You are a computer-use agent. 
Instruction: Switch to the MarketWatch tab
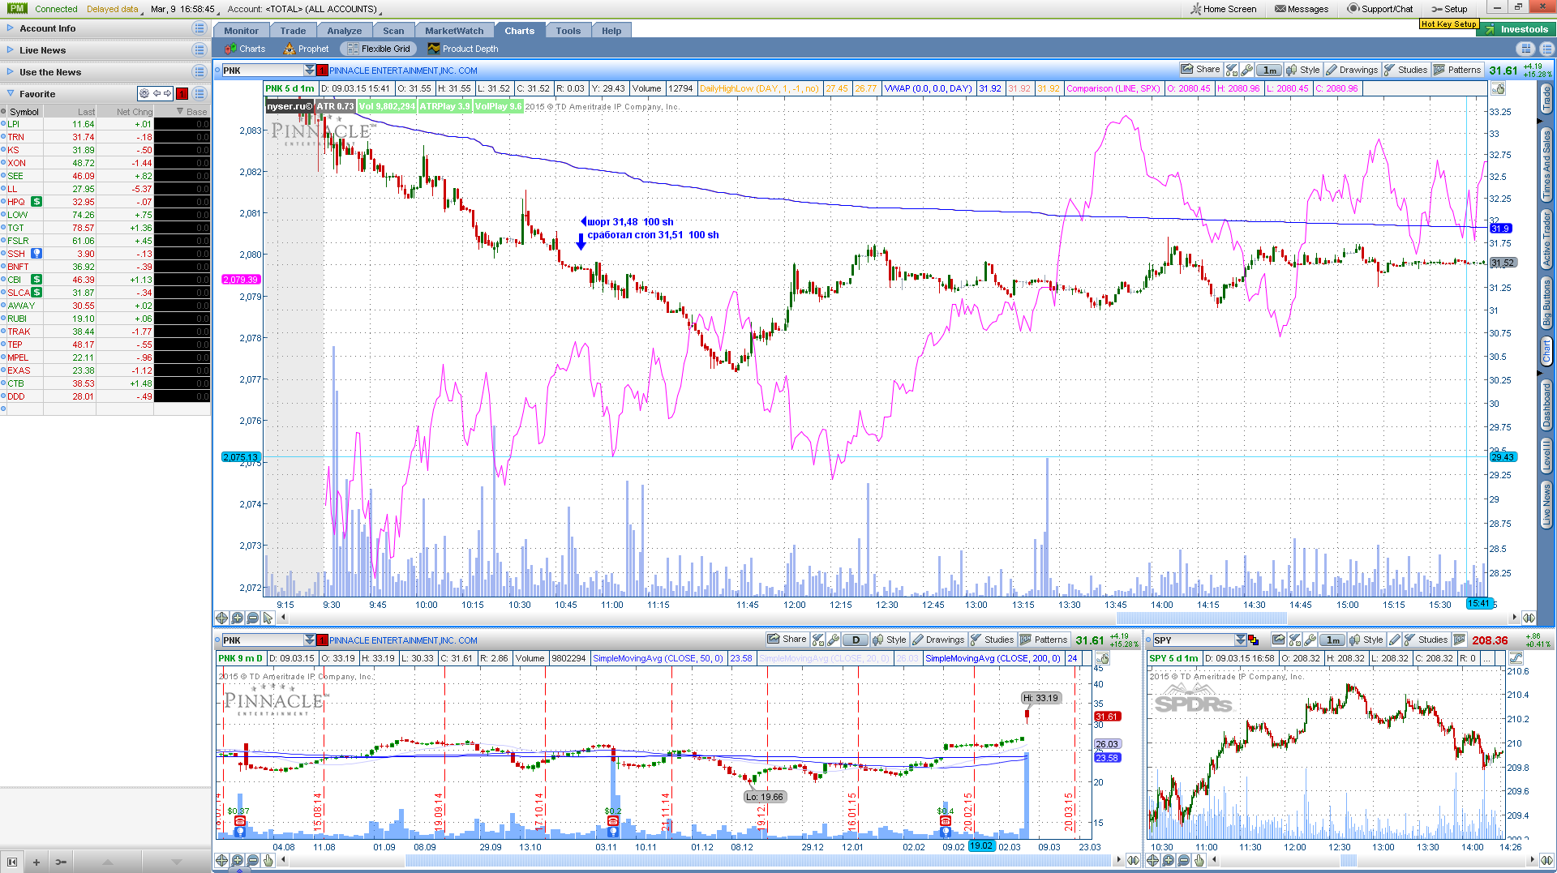(x=454, y=31)
